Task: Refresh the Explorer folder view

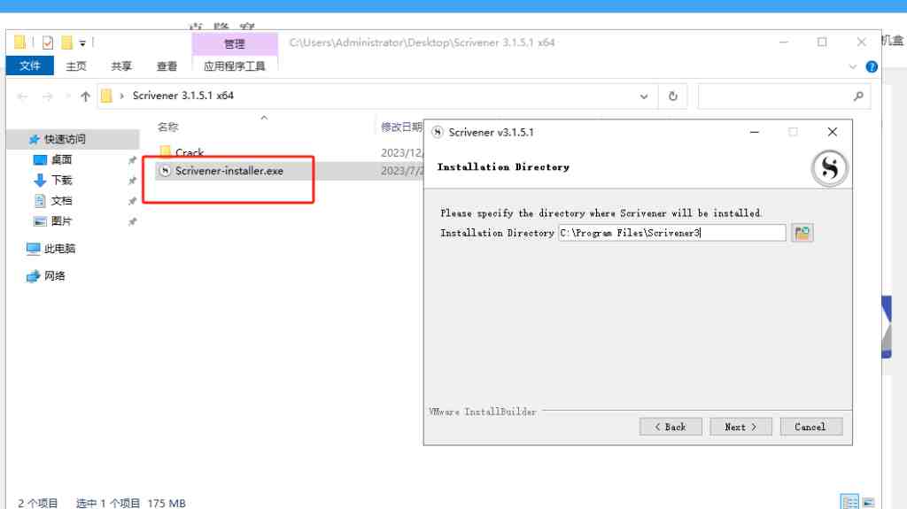Action: tap(673, 96)
